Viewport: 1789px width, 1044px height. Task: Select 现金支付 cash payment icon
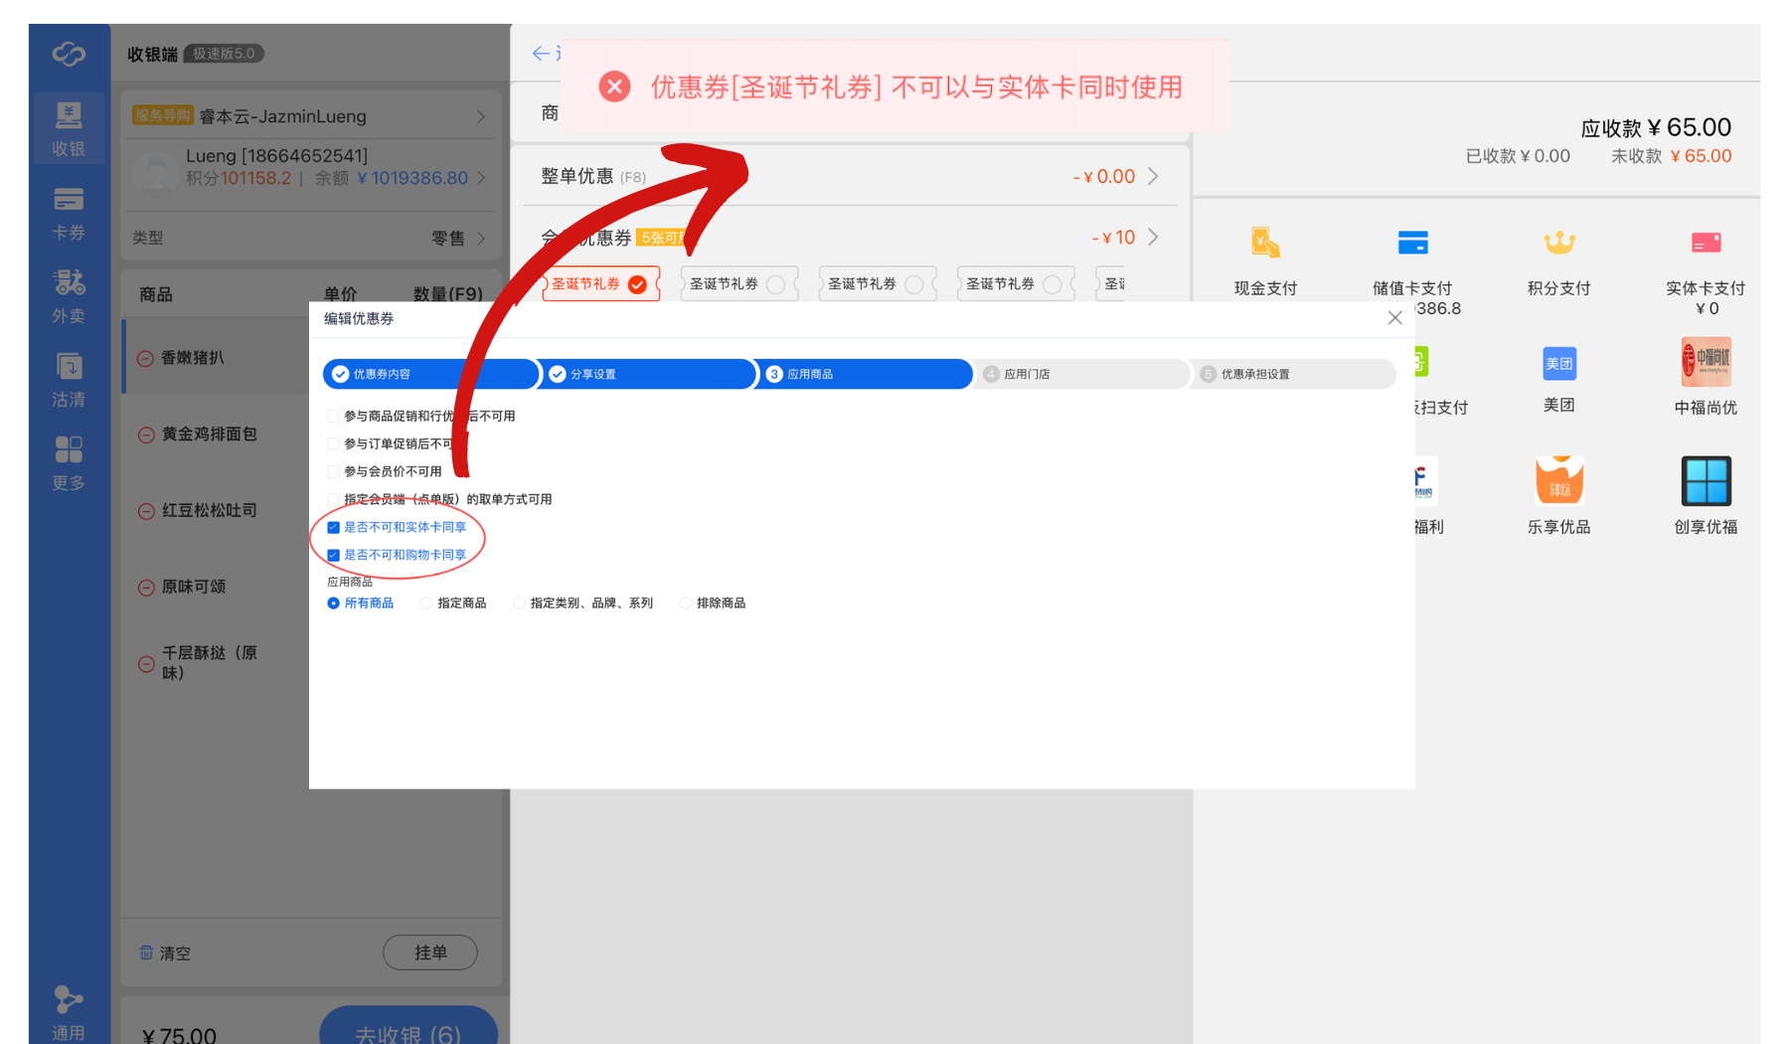(x=1264, y=244)
